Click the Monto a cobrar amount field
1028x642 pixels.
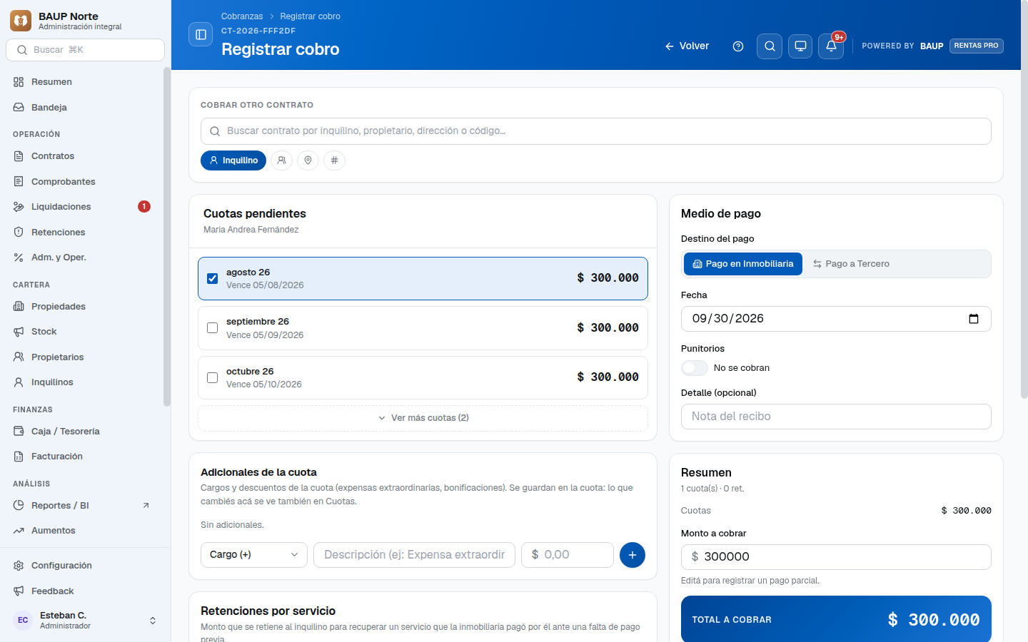836,557
